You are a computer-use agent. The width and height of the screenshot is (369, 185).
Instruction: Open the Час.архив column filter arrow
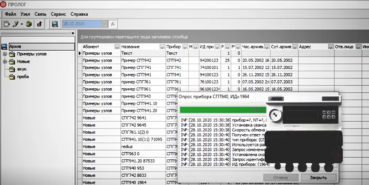coord(266,47)
